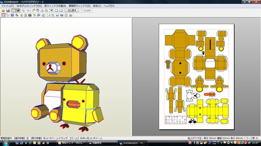
Task: Click the printer icon in system tray
Action: pyautogui.click(x=228, y=143)
